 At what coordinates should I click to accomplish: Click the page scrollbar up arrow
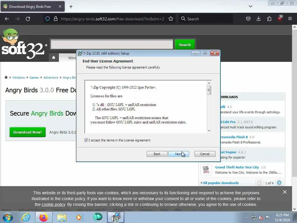(294, 27)
